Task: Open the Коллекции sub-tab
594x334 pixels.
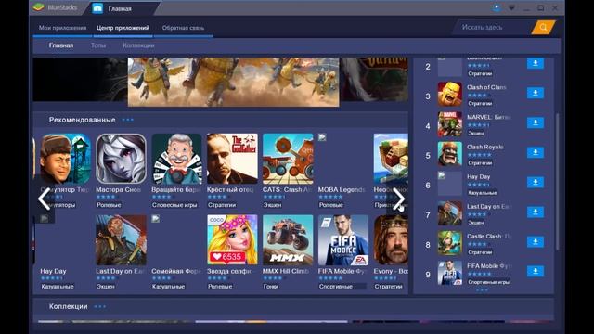Action: point(138,45)
